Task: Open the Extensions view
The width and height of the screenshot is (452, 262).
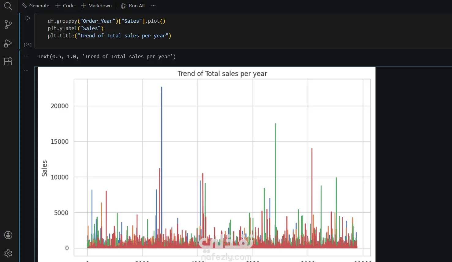Action: coord(8,61)
